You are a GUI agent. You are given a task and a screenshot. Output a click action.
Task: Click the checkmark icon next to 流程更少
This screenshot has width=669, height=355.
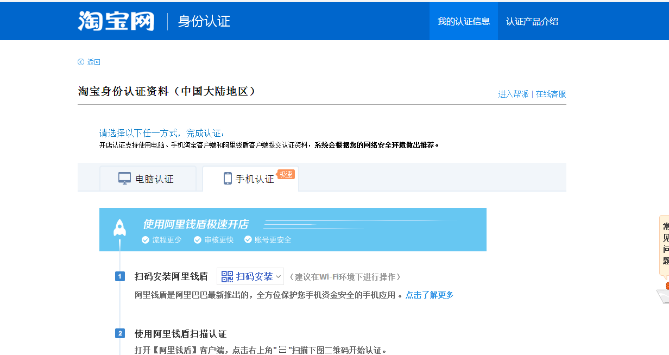click(x=146, y=239)
